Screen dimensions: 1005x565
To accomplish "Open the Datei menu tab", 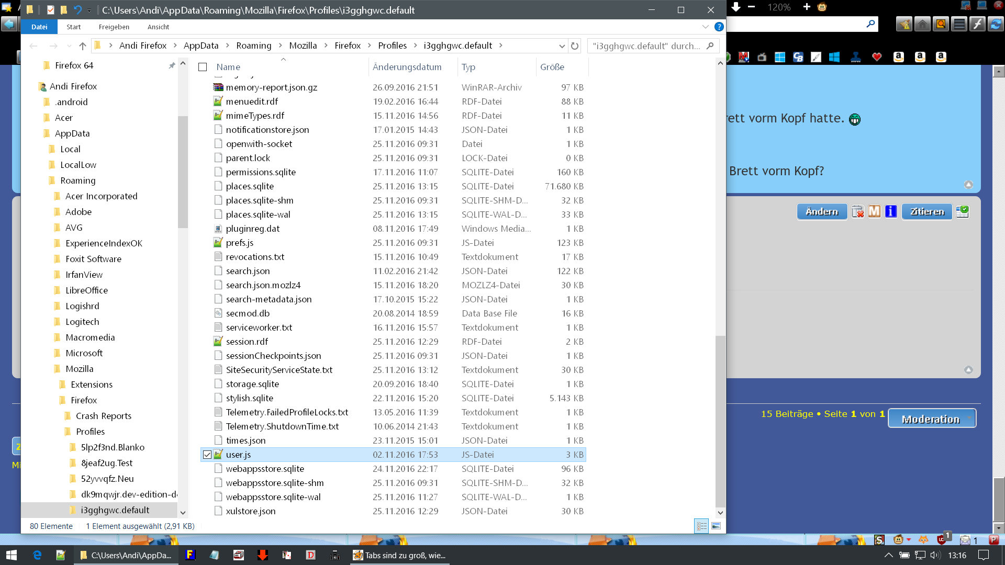I will click(39, 27).
